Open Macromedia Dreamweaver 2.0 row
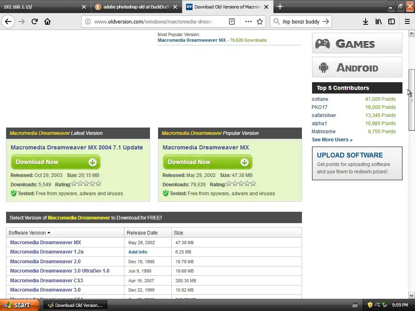The image size is (415, 311). 45,261
